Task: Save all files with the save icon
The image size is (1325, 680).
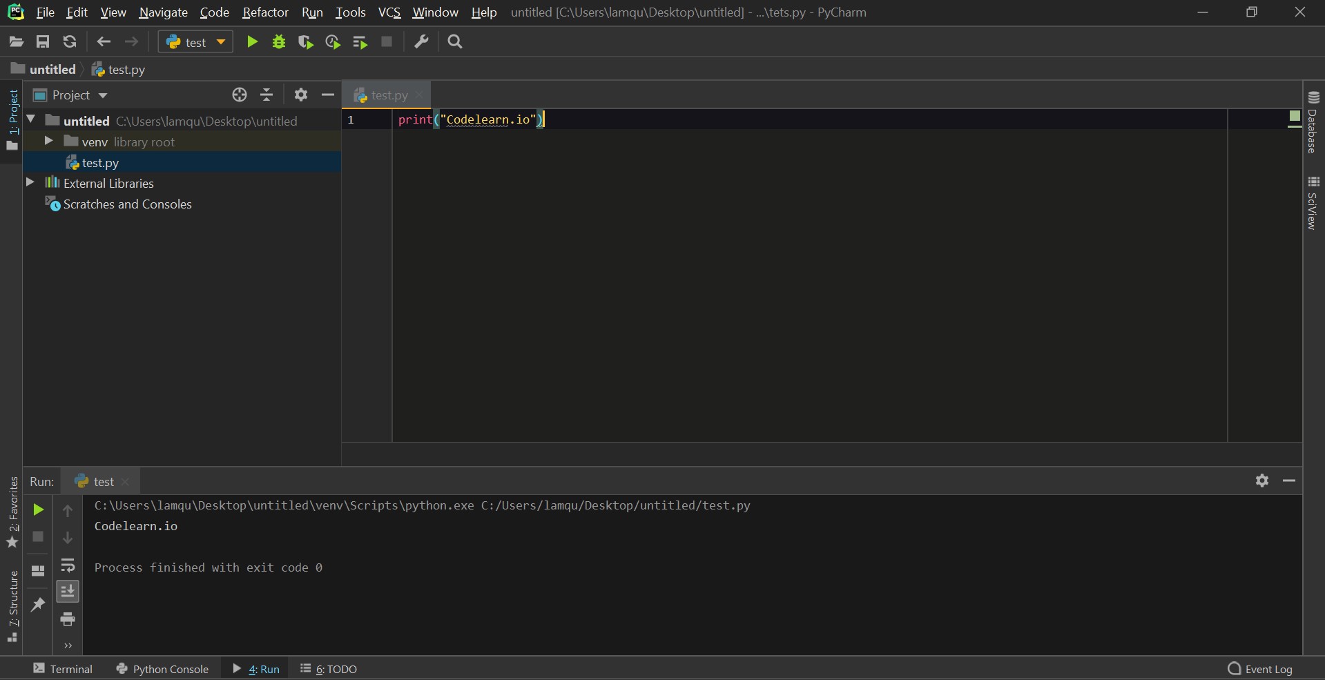Action: coord(43,41)
